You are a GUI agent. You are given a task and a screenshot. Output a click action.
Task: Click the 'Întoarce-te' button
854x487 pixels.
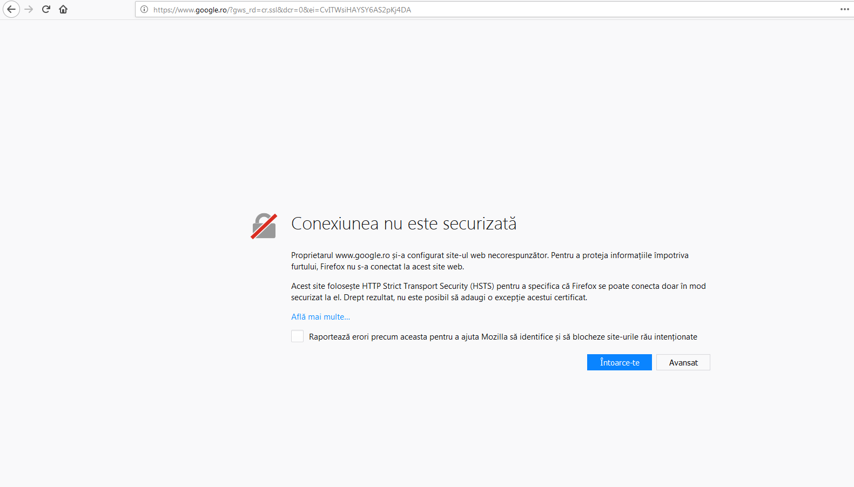click(x=620, y=362)
